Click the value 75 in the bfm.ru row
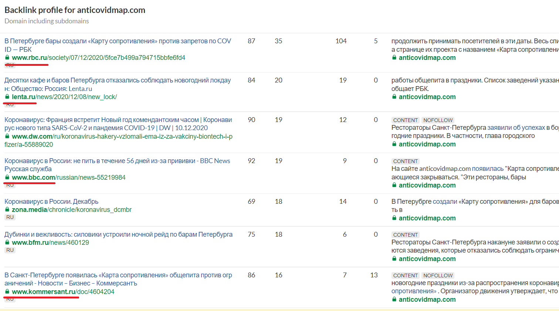This screenshot has width=559, height=311. [251, 234]
